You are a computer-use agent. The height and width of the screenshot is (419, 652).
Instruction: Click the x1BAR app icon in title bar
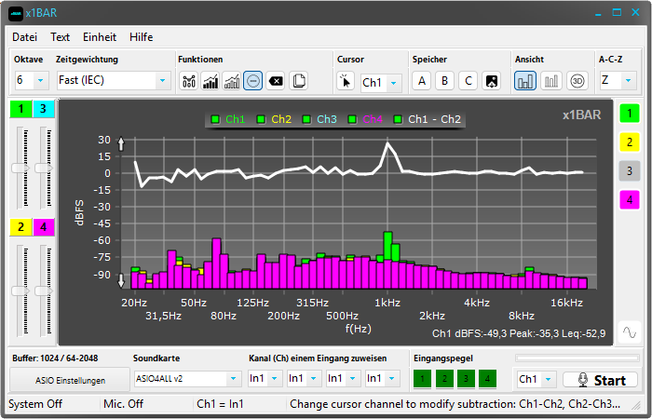pyautogui.click(x=16, y=13)
